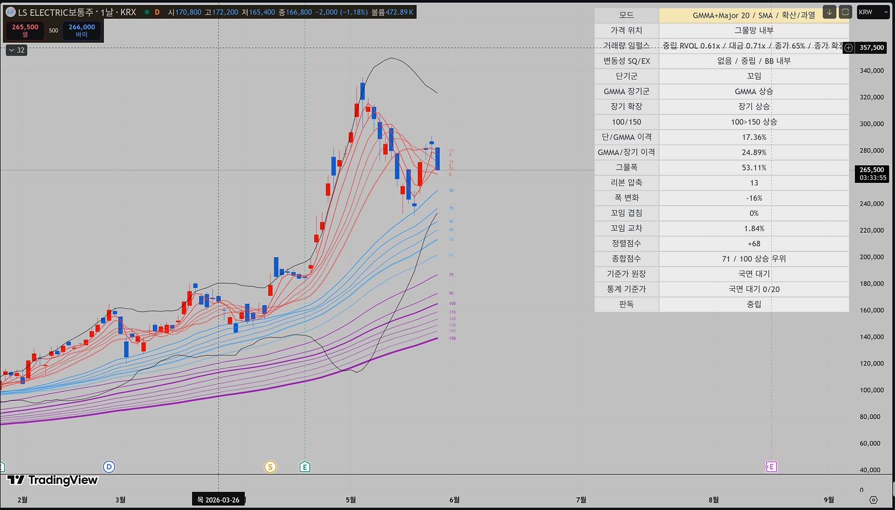Click the plus icon beside 357,500
This screenshot has height=510, width=895.
849,48
